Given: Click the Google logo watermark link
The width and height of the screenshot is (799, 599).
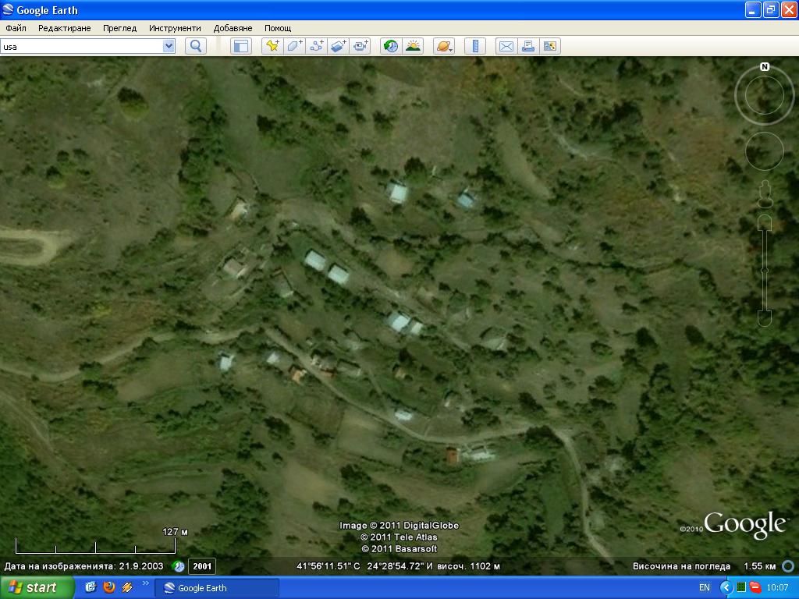Looking at the screenshot, I should 745,524.
